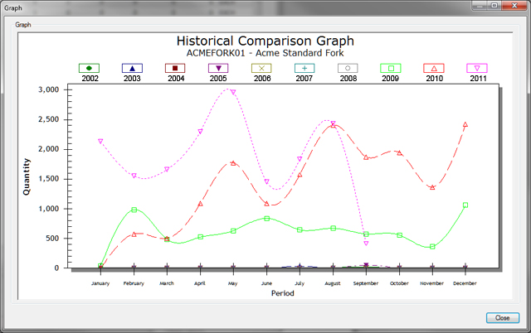Viewport: 531px width, 333px height.
Task: Click the 2011 data point for September
Action: click(366, 244)
